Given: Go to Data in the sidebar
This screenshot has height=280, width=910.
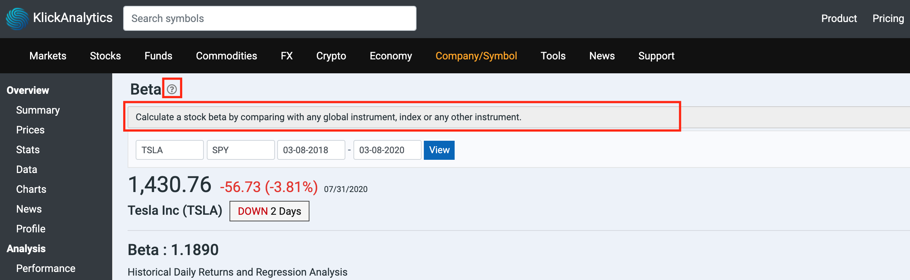Looking at the screenshot, I should pyautogui.click(x=27, y=169).
